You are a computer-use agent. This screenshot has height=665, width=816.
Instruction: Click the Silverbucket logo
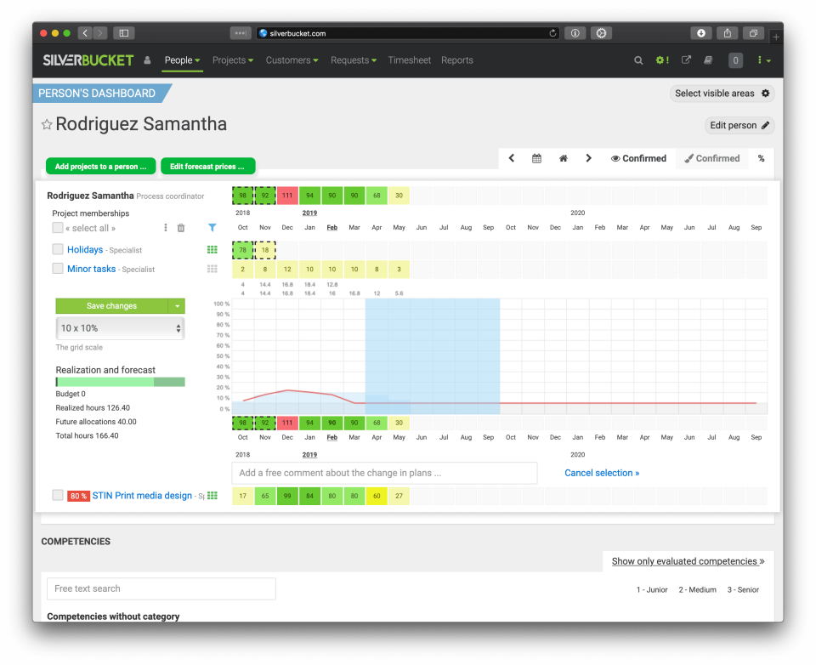[x=88, y=60]
